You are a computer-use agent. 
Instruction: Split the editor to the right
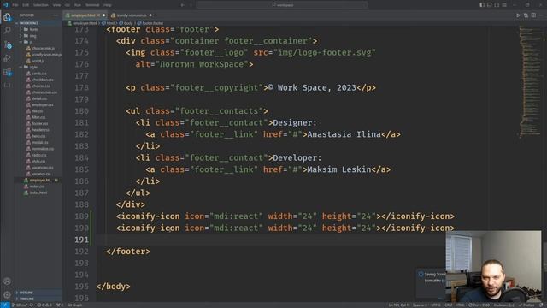click(x=533, y=15)
